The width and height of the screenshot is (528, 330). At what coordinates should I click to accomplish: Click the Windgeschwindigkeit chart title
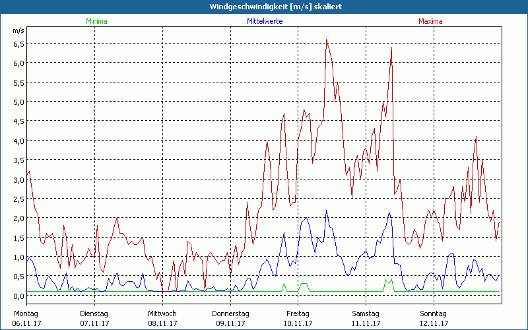pos(264,7)
